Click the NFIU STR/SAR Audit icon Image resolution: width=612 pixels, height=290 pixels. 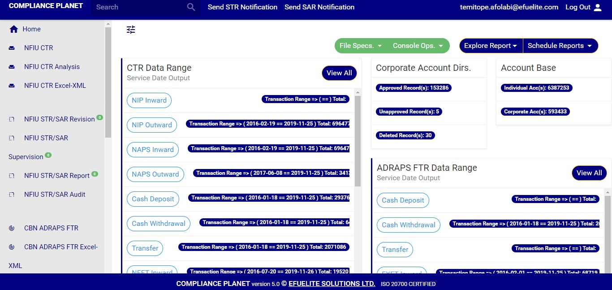pos(12,195)
